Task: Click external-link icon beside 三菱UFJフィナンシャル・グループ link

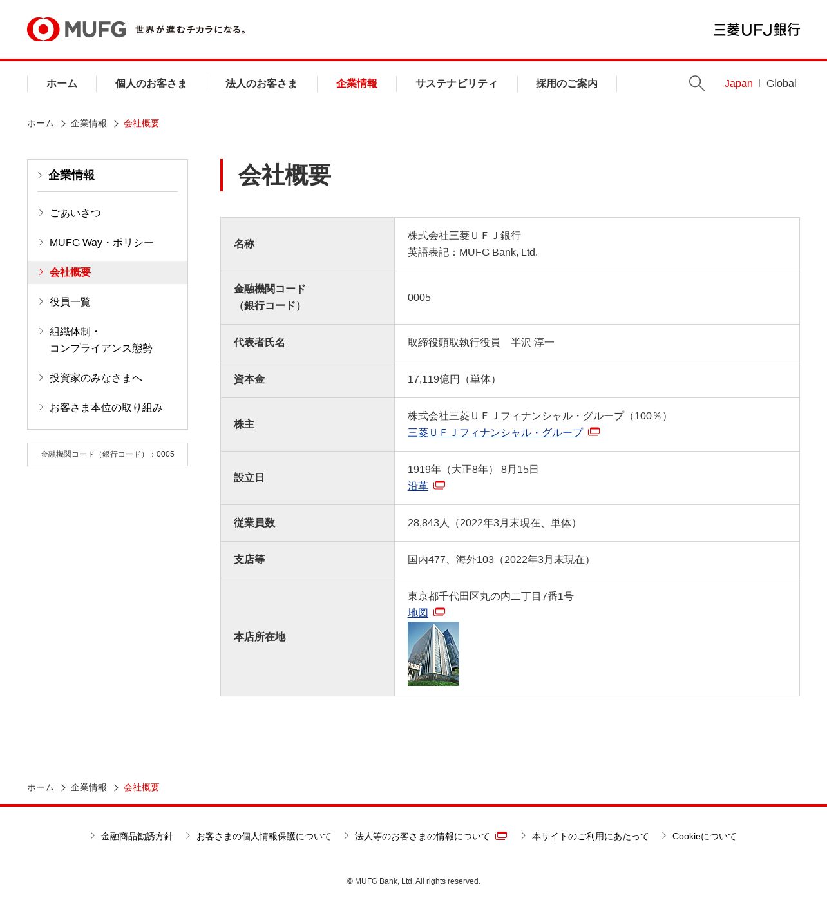Action: 594,432
